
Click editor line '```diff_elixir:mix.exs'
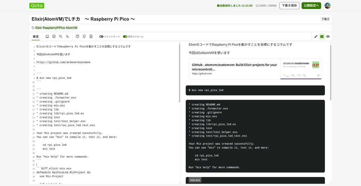(54, 168)
